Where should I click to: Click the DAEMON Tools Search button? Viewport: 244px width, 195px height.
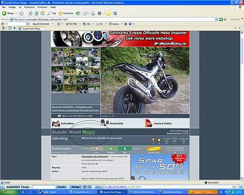coord(61,187)
